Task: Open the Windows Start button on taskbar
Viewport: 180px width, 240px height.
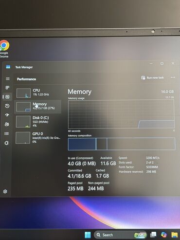Action: click(88, 235)
